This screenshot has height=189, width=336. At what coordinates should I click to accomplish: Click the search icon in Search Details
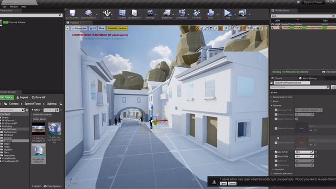pos(328,87)
